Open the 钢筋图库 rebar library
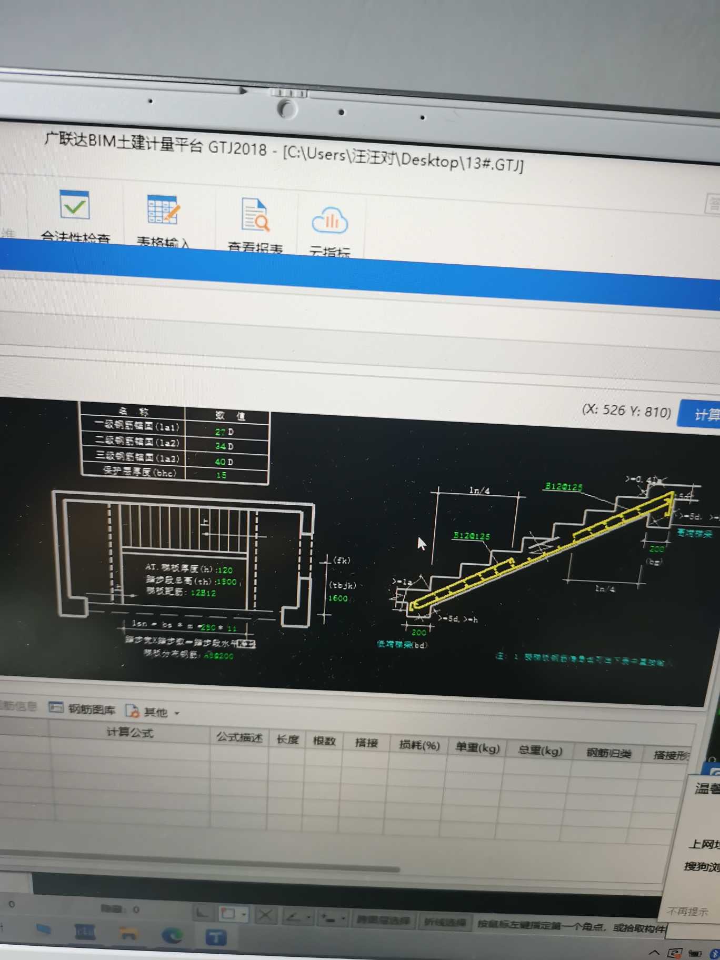The image size is (720, 960). pyautogui.click(x=82, y=709)
